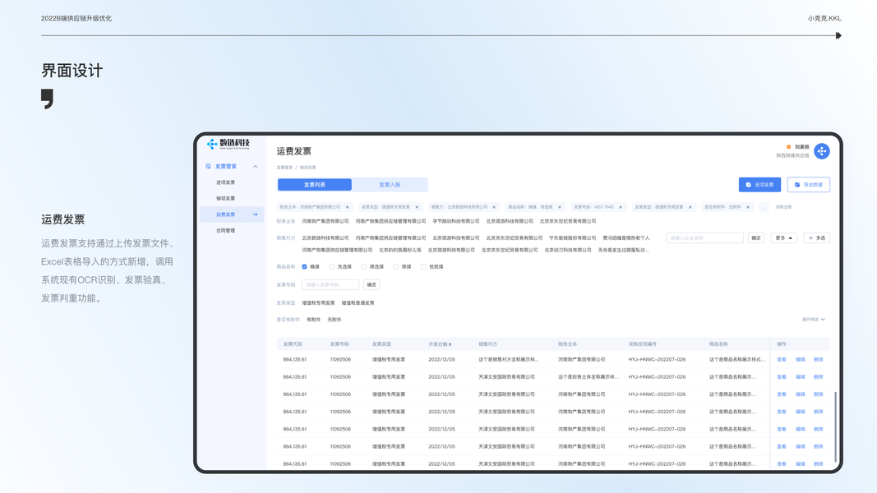Select 宁东能链股份有限公司 in 销售对方 row

click(572, 238)
